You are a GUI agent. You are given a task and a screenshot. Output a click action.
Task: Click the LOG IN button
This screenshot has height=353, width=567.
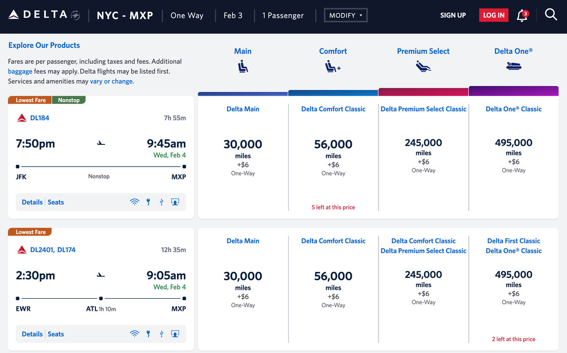point(493,15)
